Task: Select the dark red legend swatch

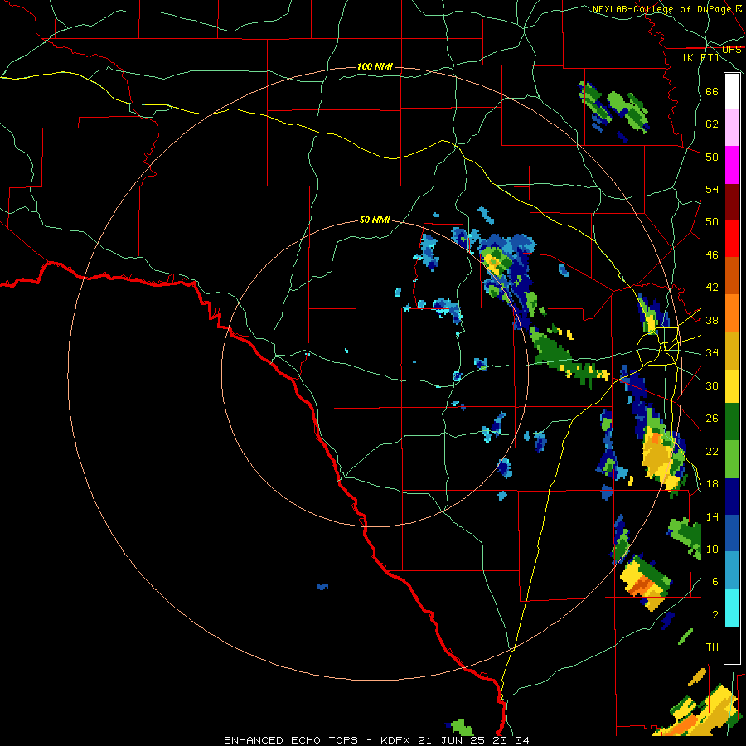Action: pos(732,202)
